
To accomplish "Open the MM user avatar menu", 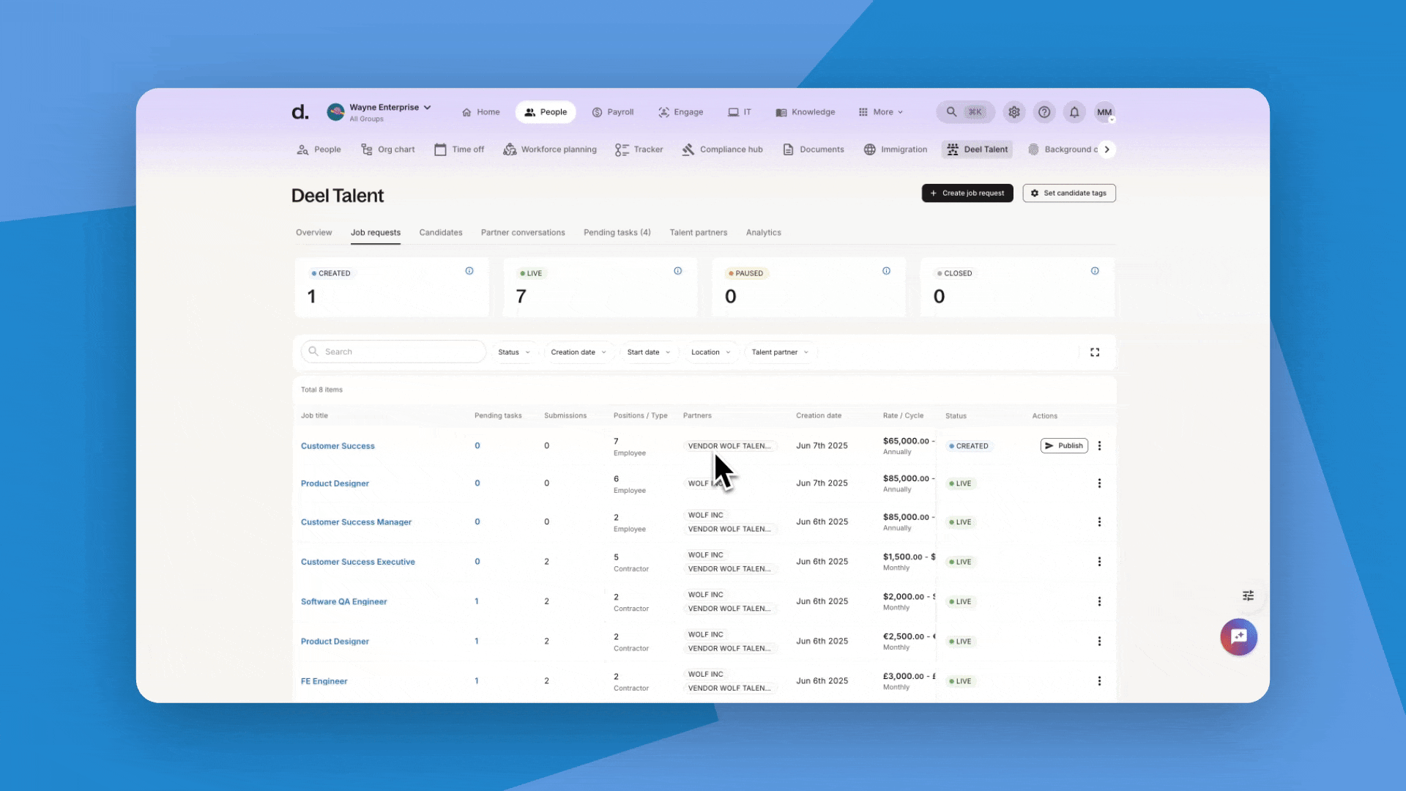I will click(x=1104, y=112).
